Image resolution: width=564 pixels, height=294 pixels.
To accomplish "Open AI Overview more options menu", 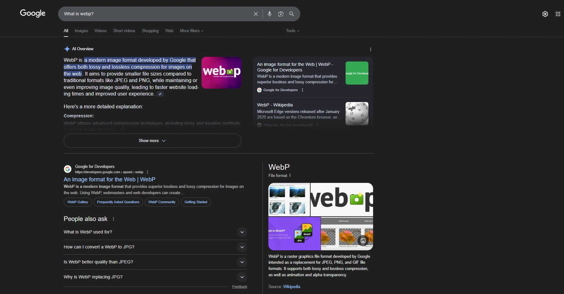I will (371, 49).
